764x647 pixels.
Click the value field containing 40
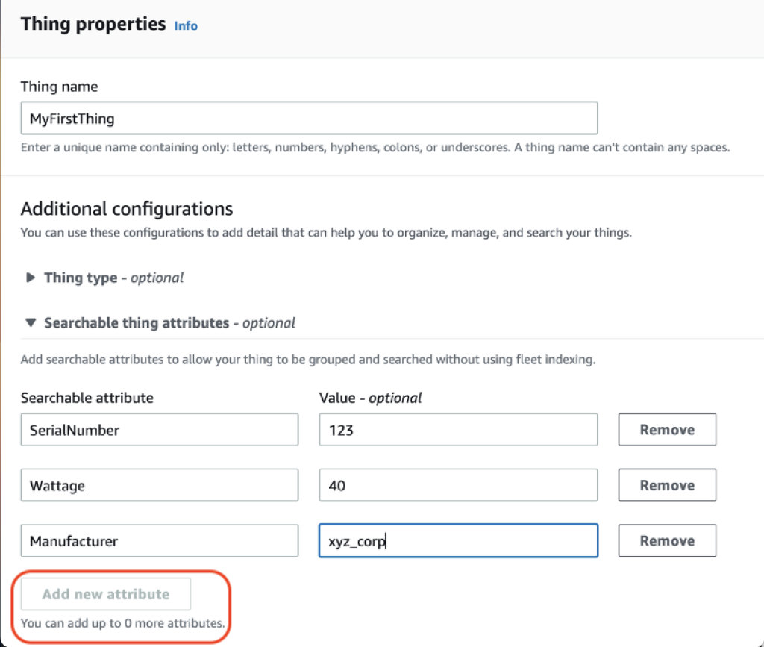pos(457,484)
